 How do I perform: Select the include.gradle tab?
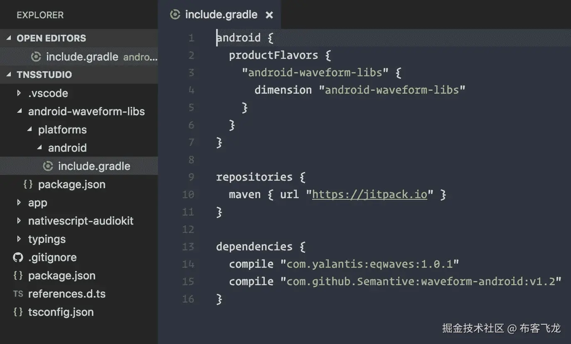[x=221, y=15]
